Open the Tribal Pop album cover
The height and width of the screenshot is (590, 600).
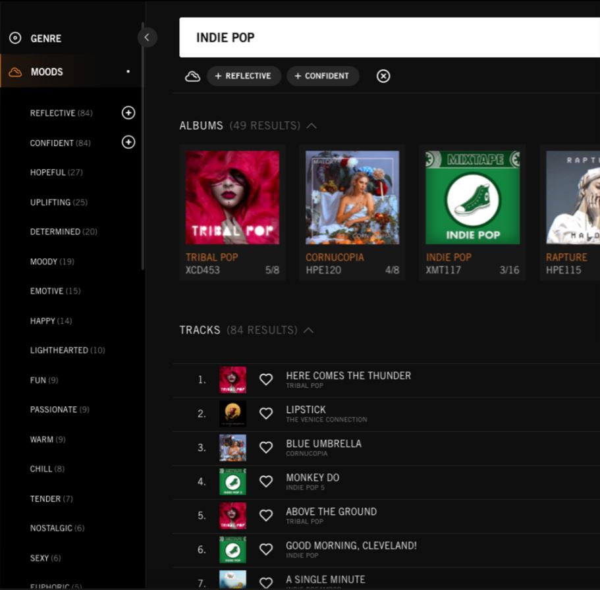coord(232,198)
